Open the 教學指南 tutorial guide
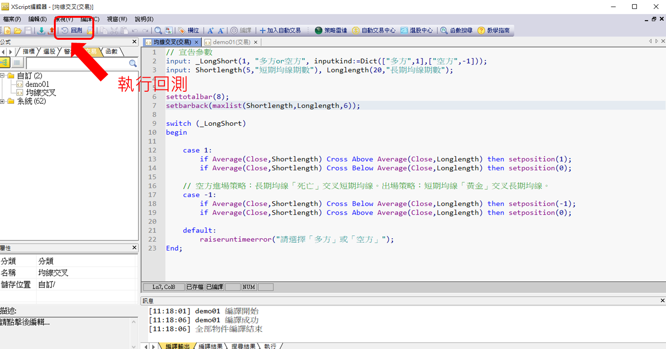Screen dimensions: 666x349 (494, 30)
